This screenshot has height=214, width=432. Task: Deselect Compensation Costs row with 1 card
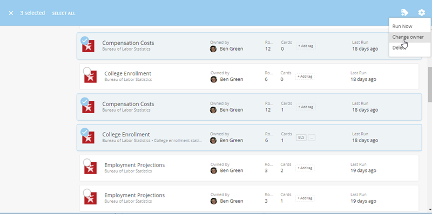[85, 102]
